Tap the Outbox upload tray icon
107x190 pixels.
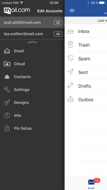70,99
